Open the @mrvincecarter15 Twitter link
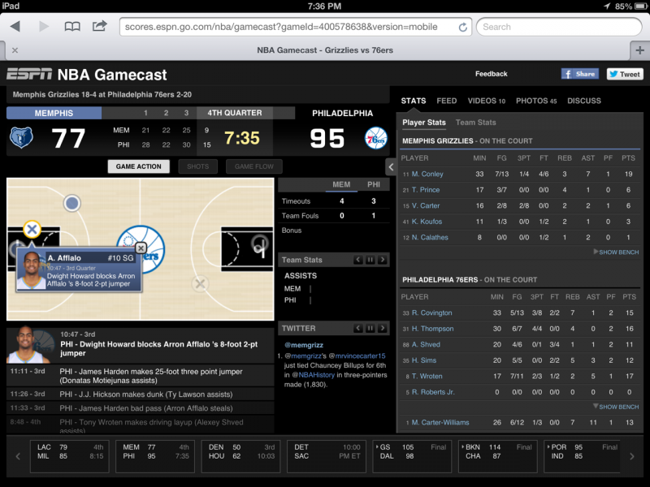 click(x=357, y=356)
